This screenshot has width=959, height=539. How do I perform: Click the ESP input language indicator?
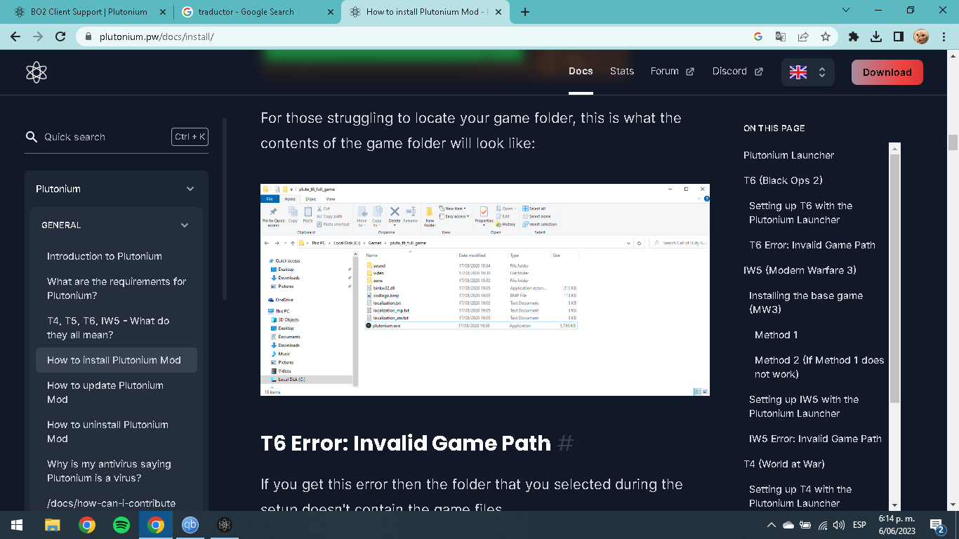coord(859,525)
